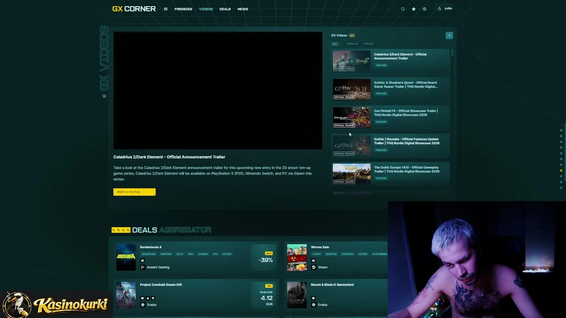Open search with the magnifier icon
The width and height of the screenshot is (566, 318).
click(403, 9)
